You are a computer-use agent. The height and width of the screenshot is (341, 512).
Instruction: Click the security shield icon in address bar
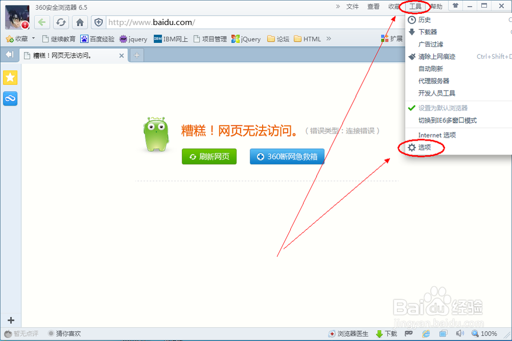click(99, 22)
